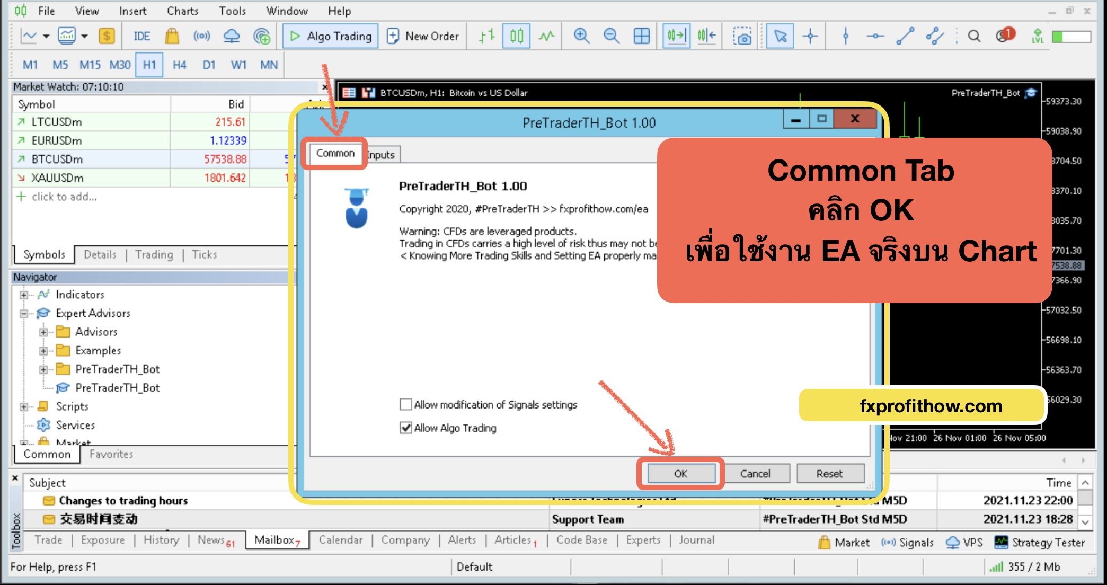This screenshot has width=1107, height=585.
Task: Open the line chart type tool
Action: [29, 36]
